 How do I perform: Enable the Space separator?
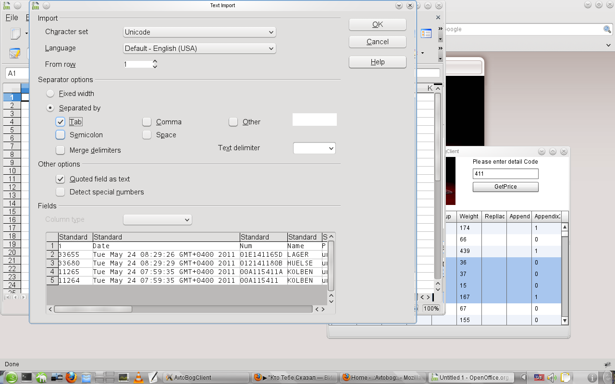coord(147,135)
